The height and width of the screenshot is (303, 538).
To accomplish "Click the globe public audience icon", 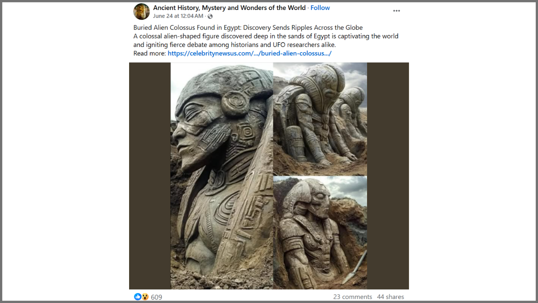I will click(210, 16).
